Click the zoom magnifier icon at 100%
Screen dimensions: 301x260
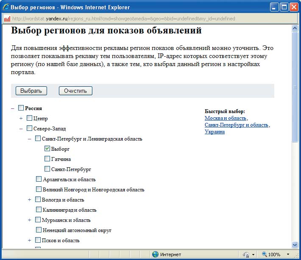click(264, 254)
